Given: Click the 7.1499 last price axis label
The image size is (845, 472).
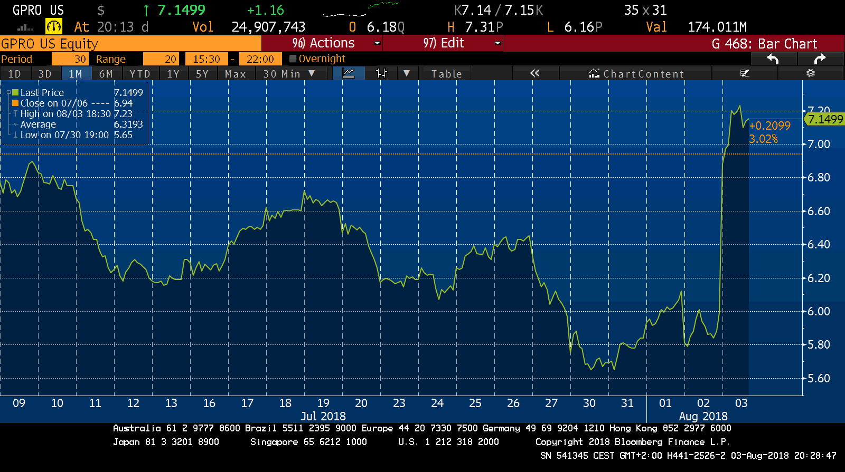Looking at the screenshot, I should [x=825, y=119].
